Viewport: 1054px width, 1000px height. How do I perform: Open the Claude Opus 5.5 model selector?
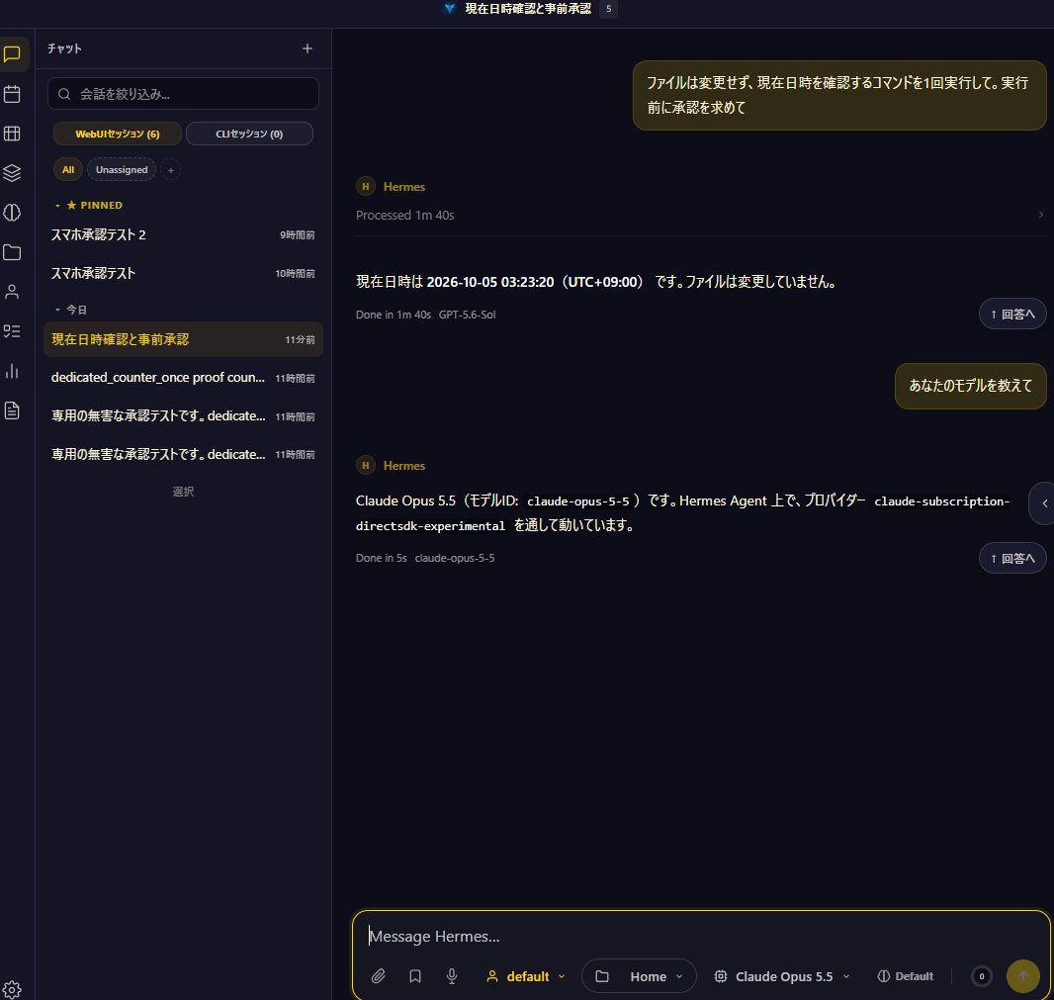pos(782,976)
